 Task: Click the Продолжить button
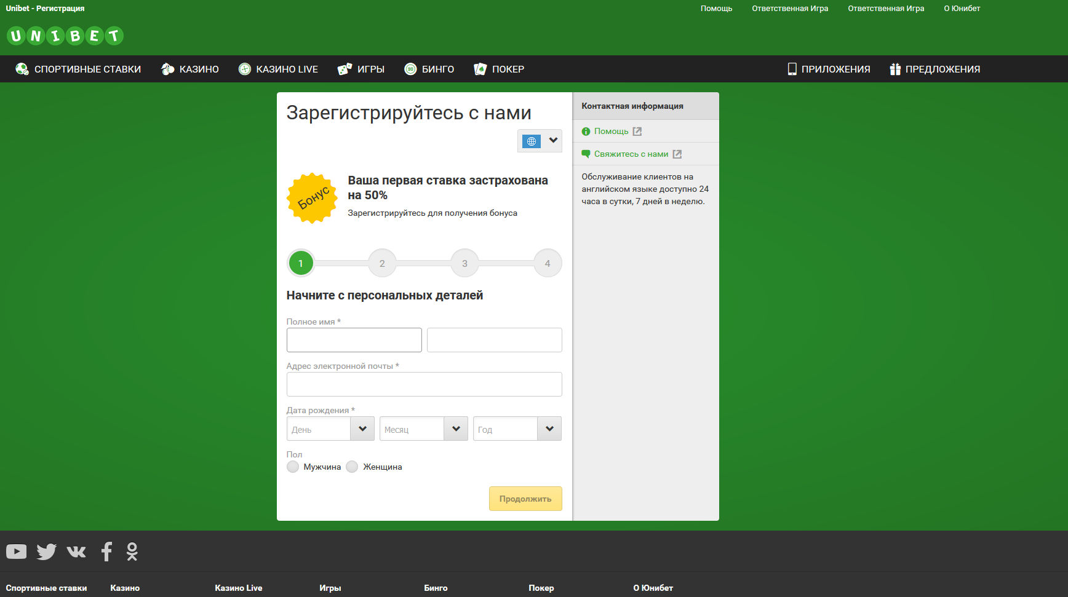click(x=525, y=499)
